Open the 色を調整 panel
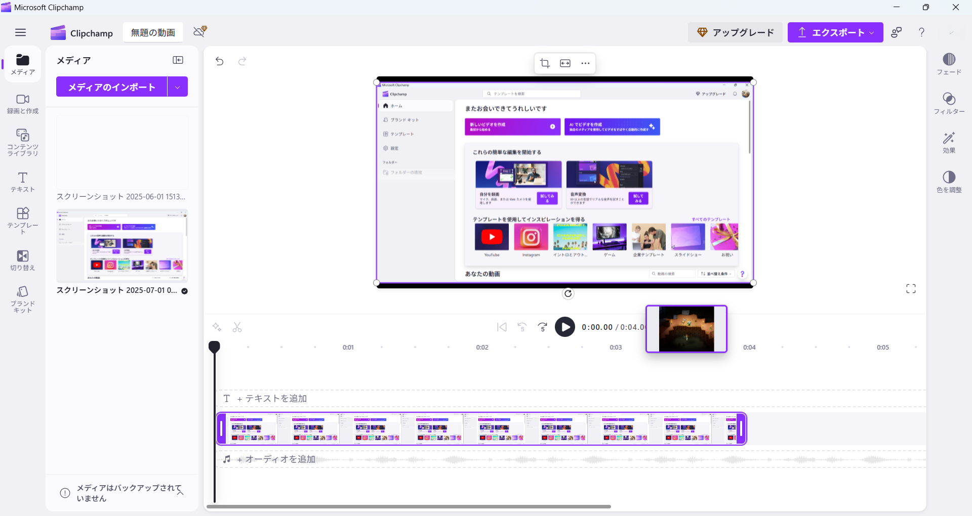The height and width of the screenshot is (516, 972). pyautogui.click(x=949, y=182)
